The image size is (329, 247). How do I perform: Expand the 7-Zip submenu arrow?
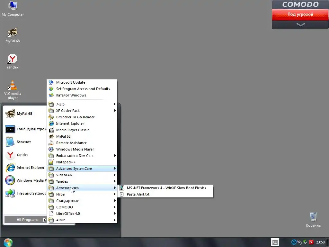(115, 104)
